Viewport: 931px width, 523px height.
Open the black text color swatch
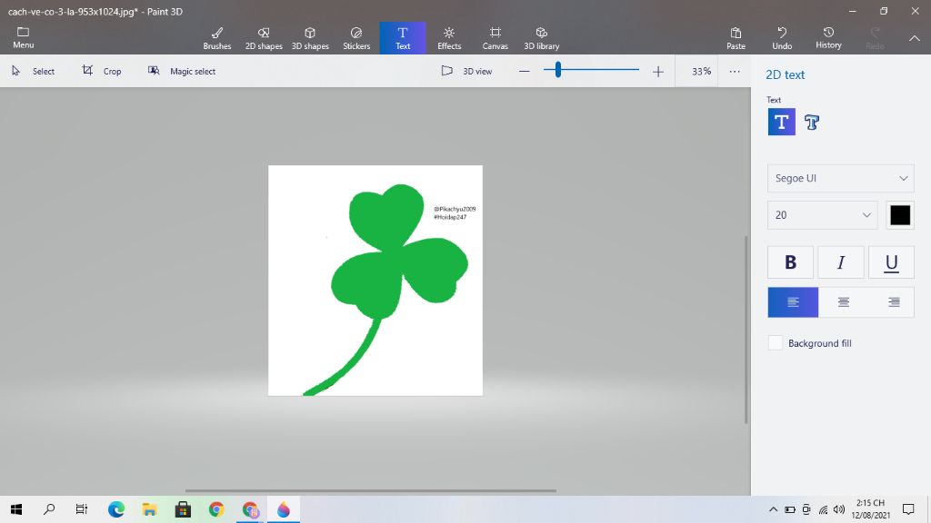coord(900,215)
